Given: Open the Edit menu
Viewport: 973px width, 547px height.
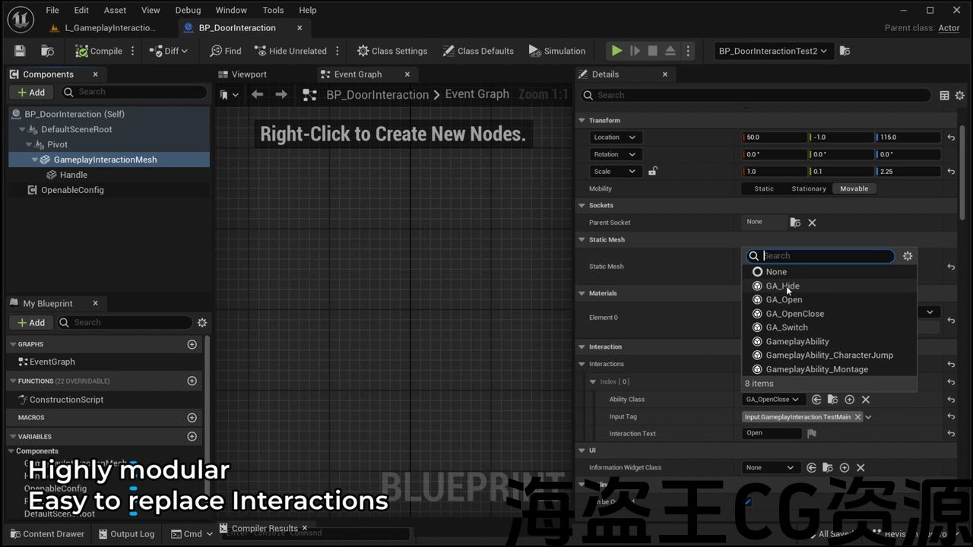Looking at the screenshot, I should point(81,10).
